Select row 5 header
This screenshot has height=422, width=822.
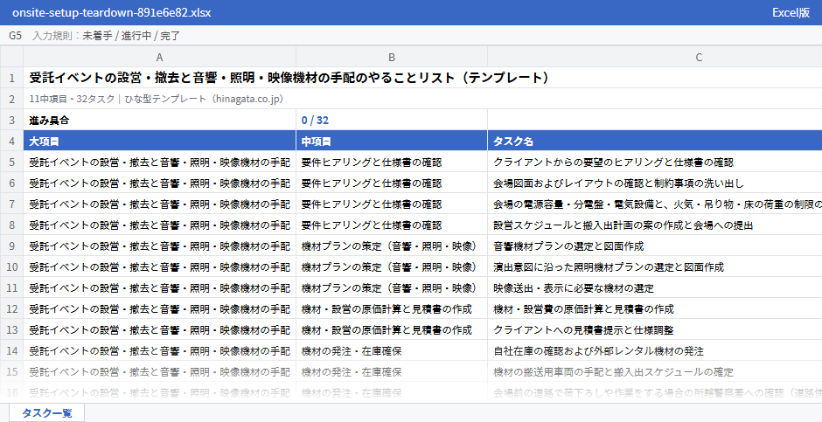coord(11,163)
